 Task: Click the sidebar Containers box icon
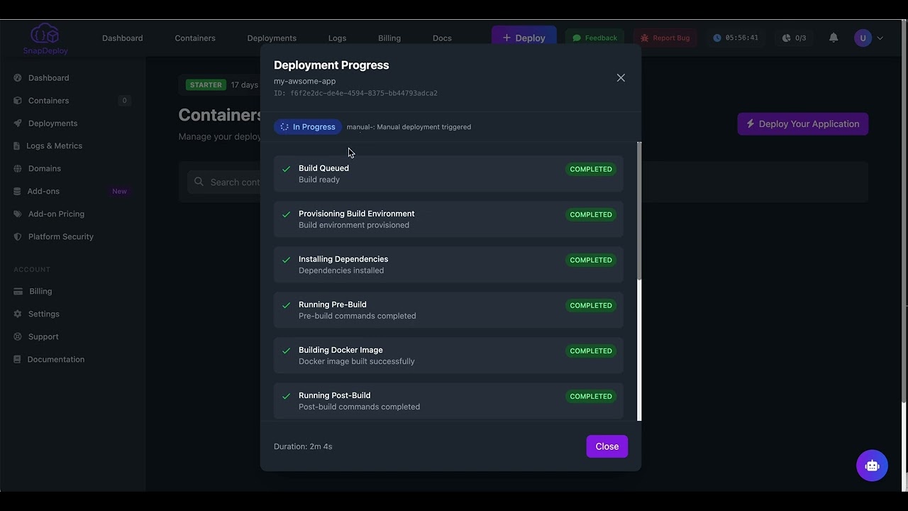18,101
